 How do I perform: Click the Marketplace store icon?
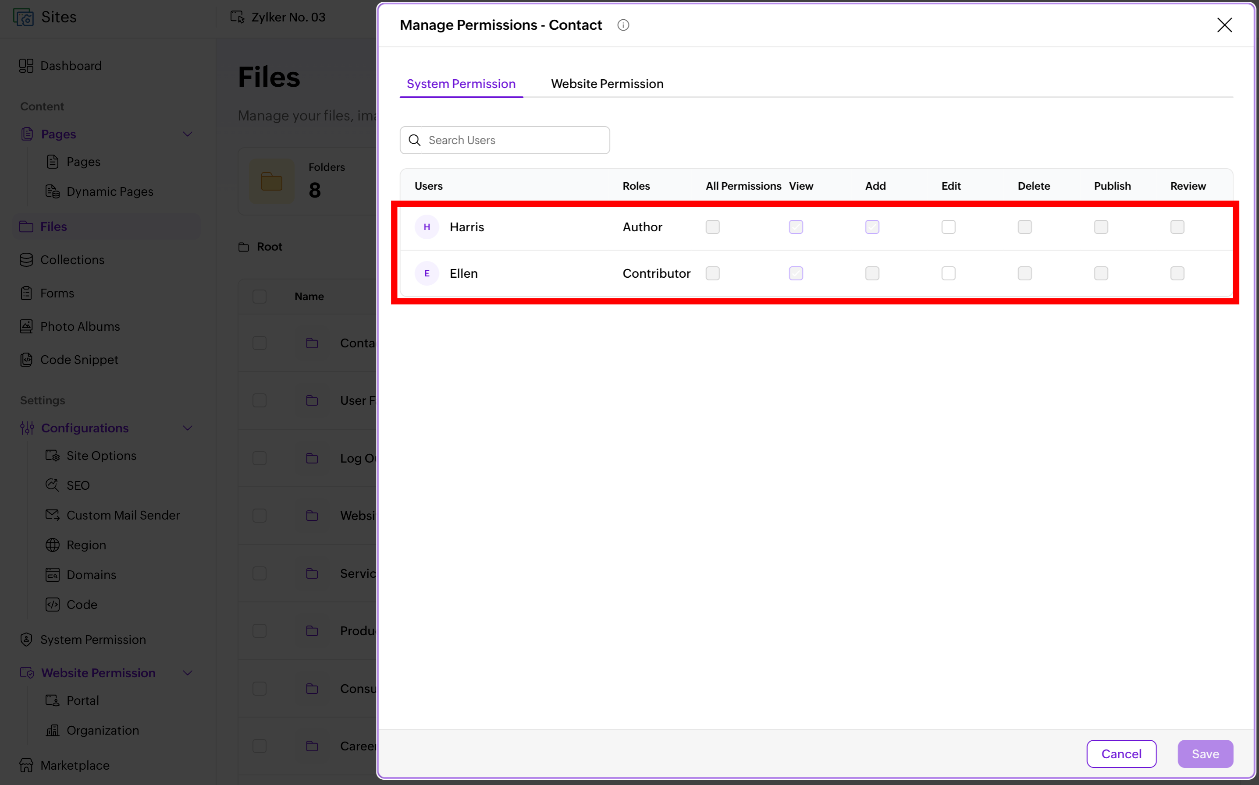coord(26,765)
